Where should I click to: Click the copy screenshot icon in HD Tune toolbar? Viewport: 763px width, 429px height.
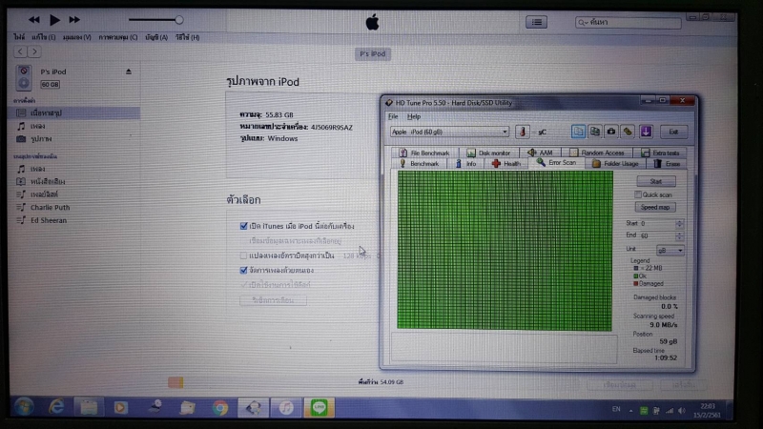[594, 132]
